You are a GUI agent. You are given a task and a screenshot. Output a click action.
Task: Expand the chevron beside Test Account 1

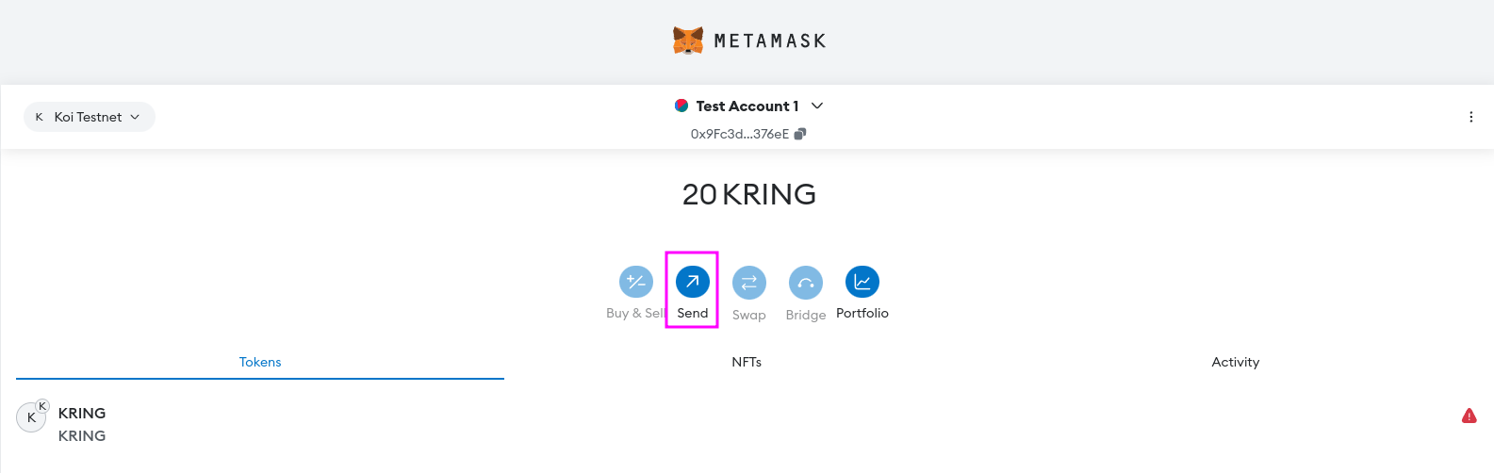coord(817,106)
